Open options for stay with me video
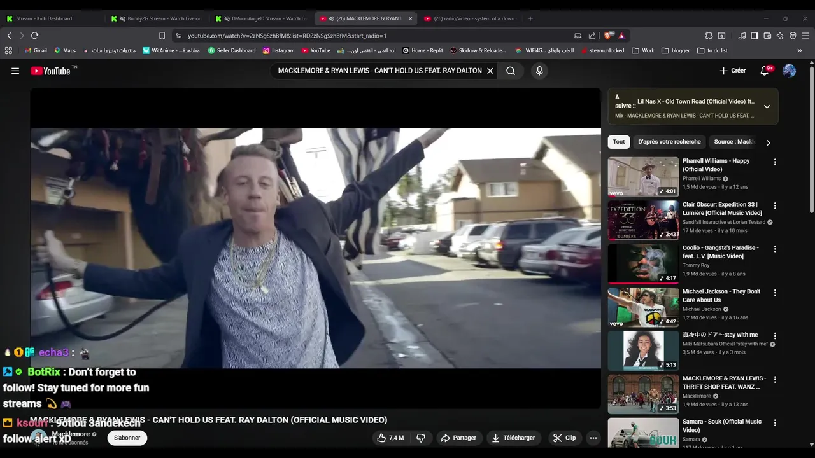 point(775,336)
